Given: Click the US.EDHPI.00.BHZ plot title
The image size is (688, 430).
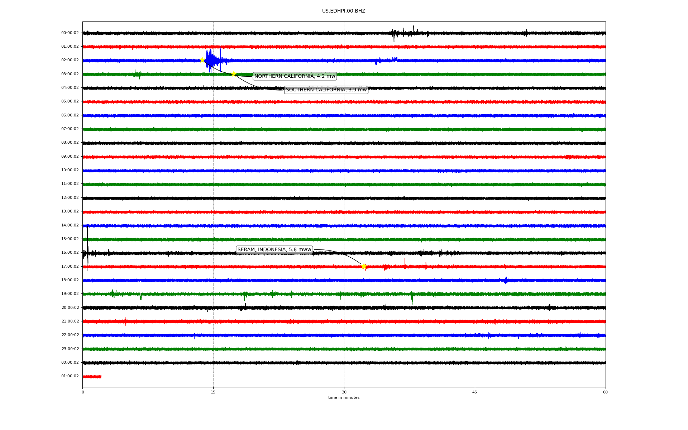Looking at the screenshot, I should [344, 11].
